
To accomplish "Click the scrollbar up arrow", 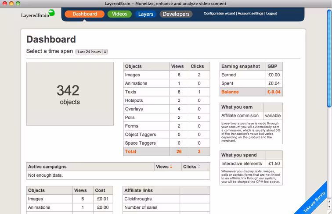I will pyautogui.click(x=329, y=202).
